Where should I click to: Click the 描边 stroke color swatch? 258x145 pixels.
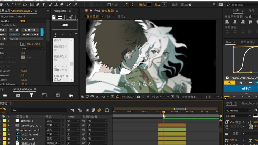(164, 5)
